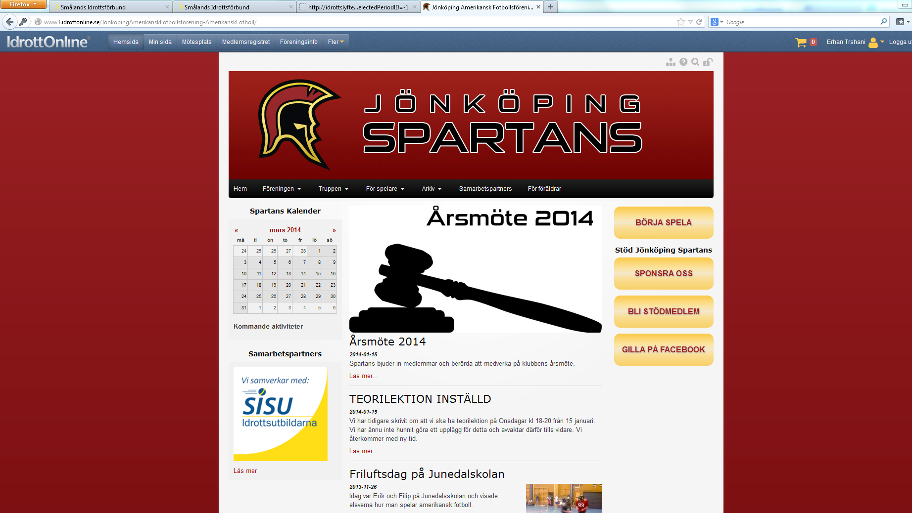Focus the Google search input field
Screen dimensions: 912x513
point(802,22)
